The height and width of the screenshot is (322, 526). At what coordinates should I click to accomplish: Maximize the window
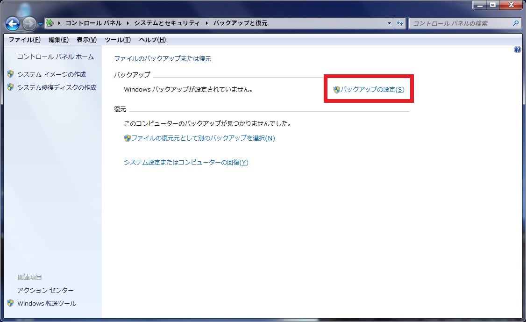point(493,5)
